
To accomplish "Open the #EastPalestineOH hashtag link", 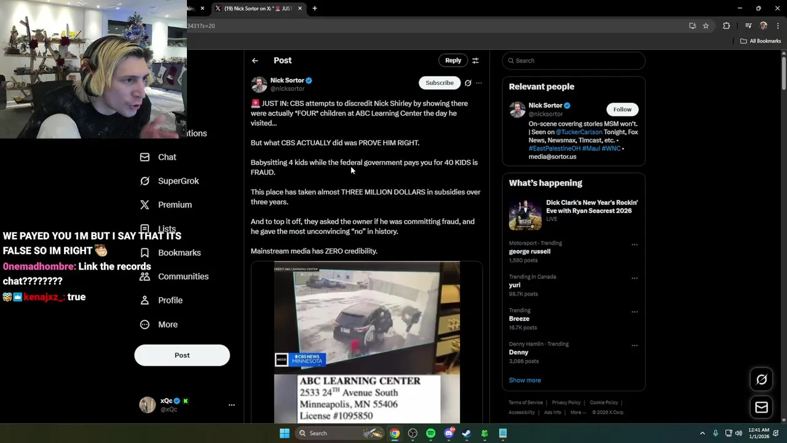I will [x=555, y=148].
